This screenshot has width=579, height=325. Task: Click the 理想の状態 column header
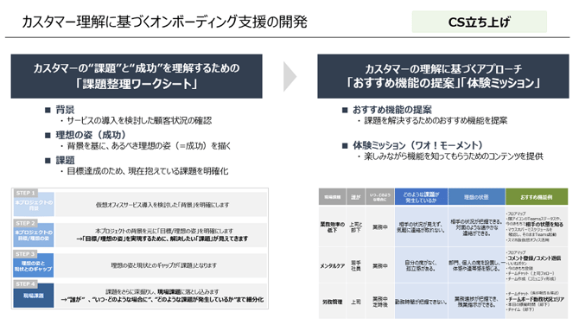(476, 197)
